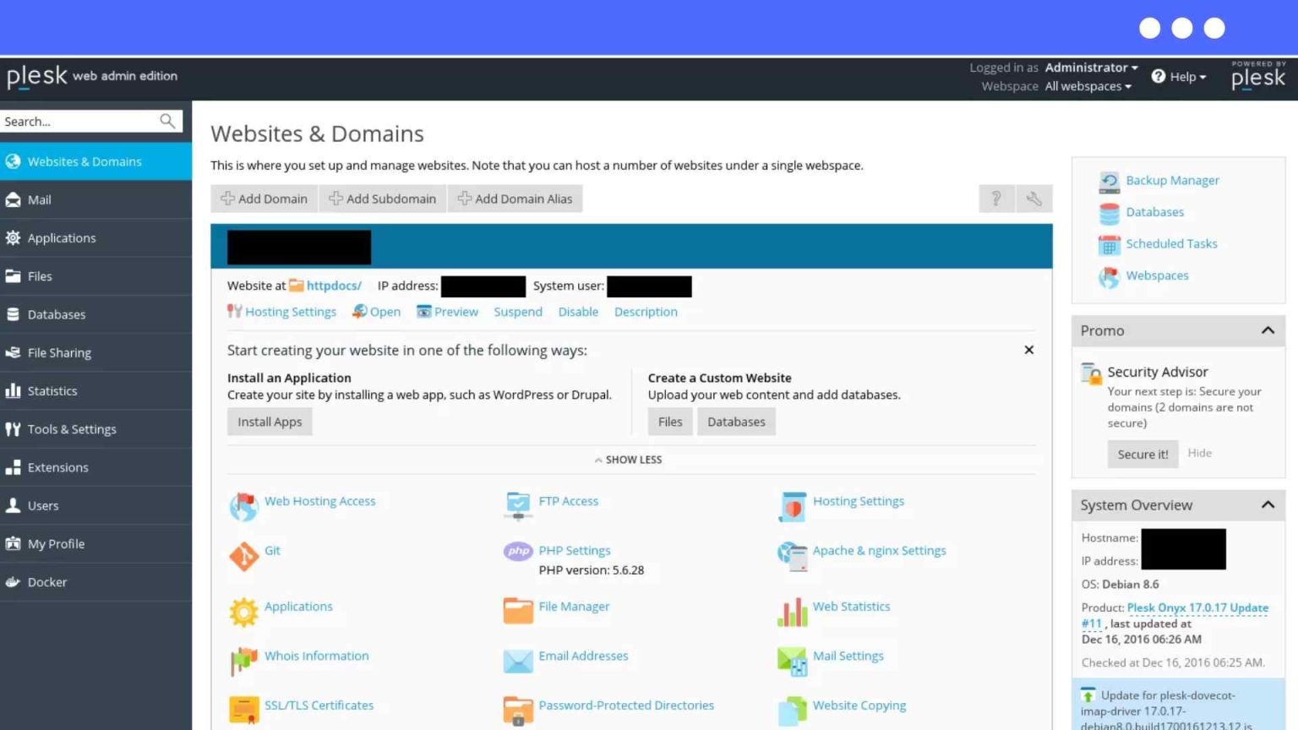Open Docker in the sidebar
The height and width of the screenshot is (730, 1298).
point(95,581)
